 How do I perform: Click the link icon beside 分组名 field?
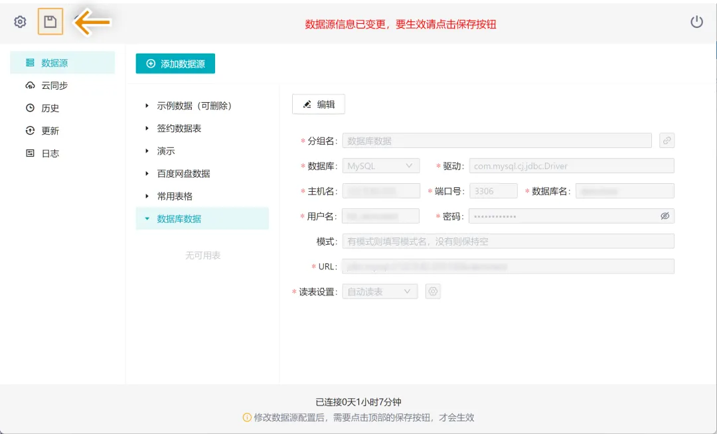(x=667, y=141)
